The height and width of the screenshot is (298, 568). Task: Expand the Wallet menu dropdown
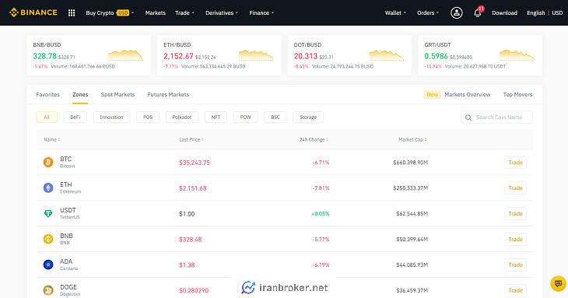(x=395, y=12)
